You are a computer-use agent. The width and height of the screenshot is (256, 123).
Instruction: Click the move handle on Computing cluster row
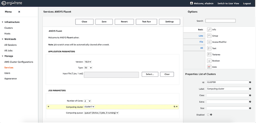tap(48, 106)
